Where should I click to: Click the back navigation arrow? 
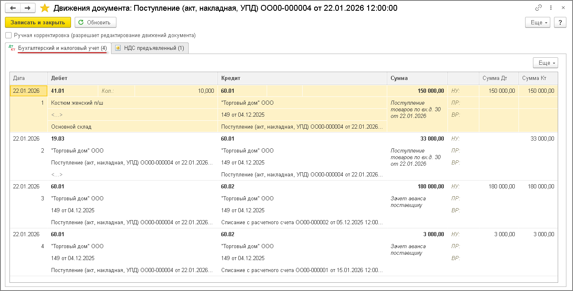(x=13, y=8)
